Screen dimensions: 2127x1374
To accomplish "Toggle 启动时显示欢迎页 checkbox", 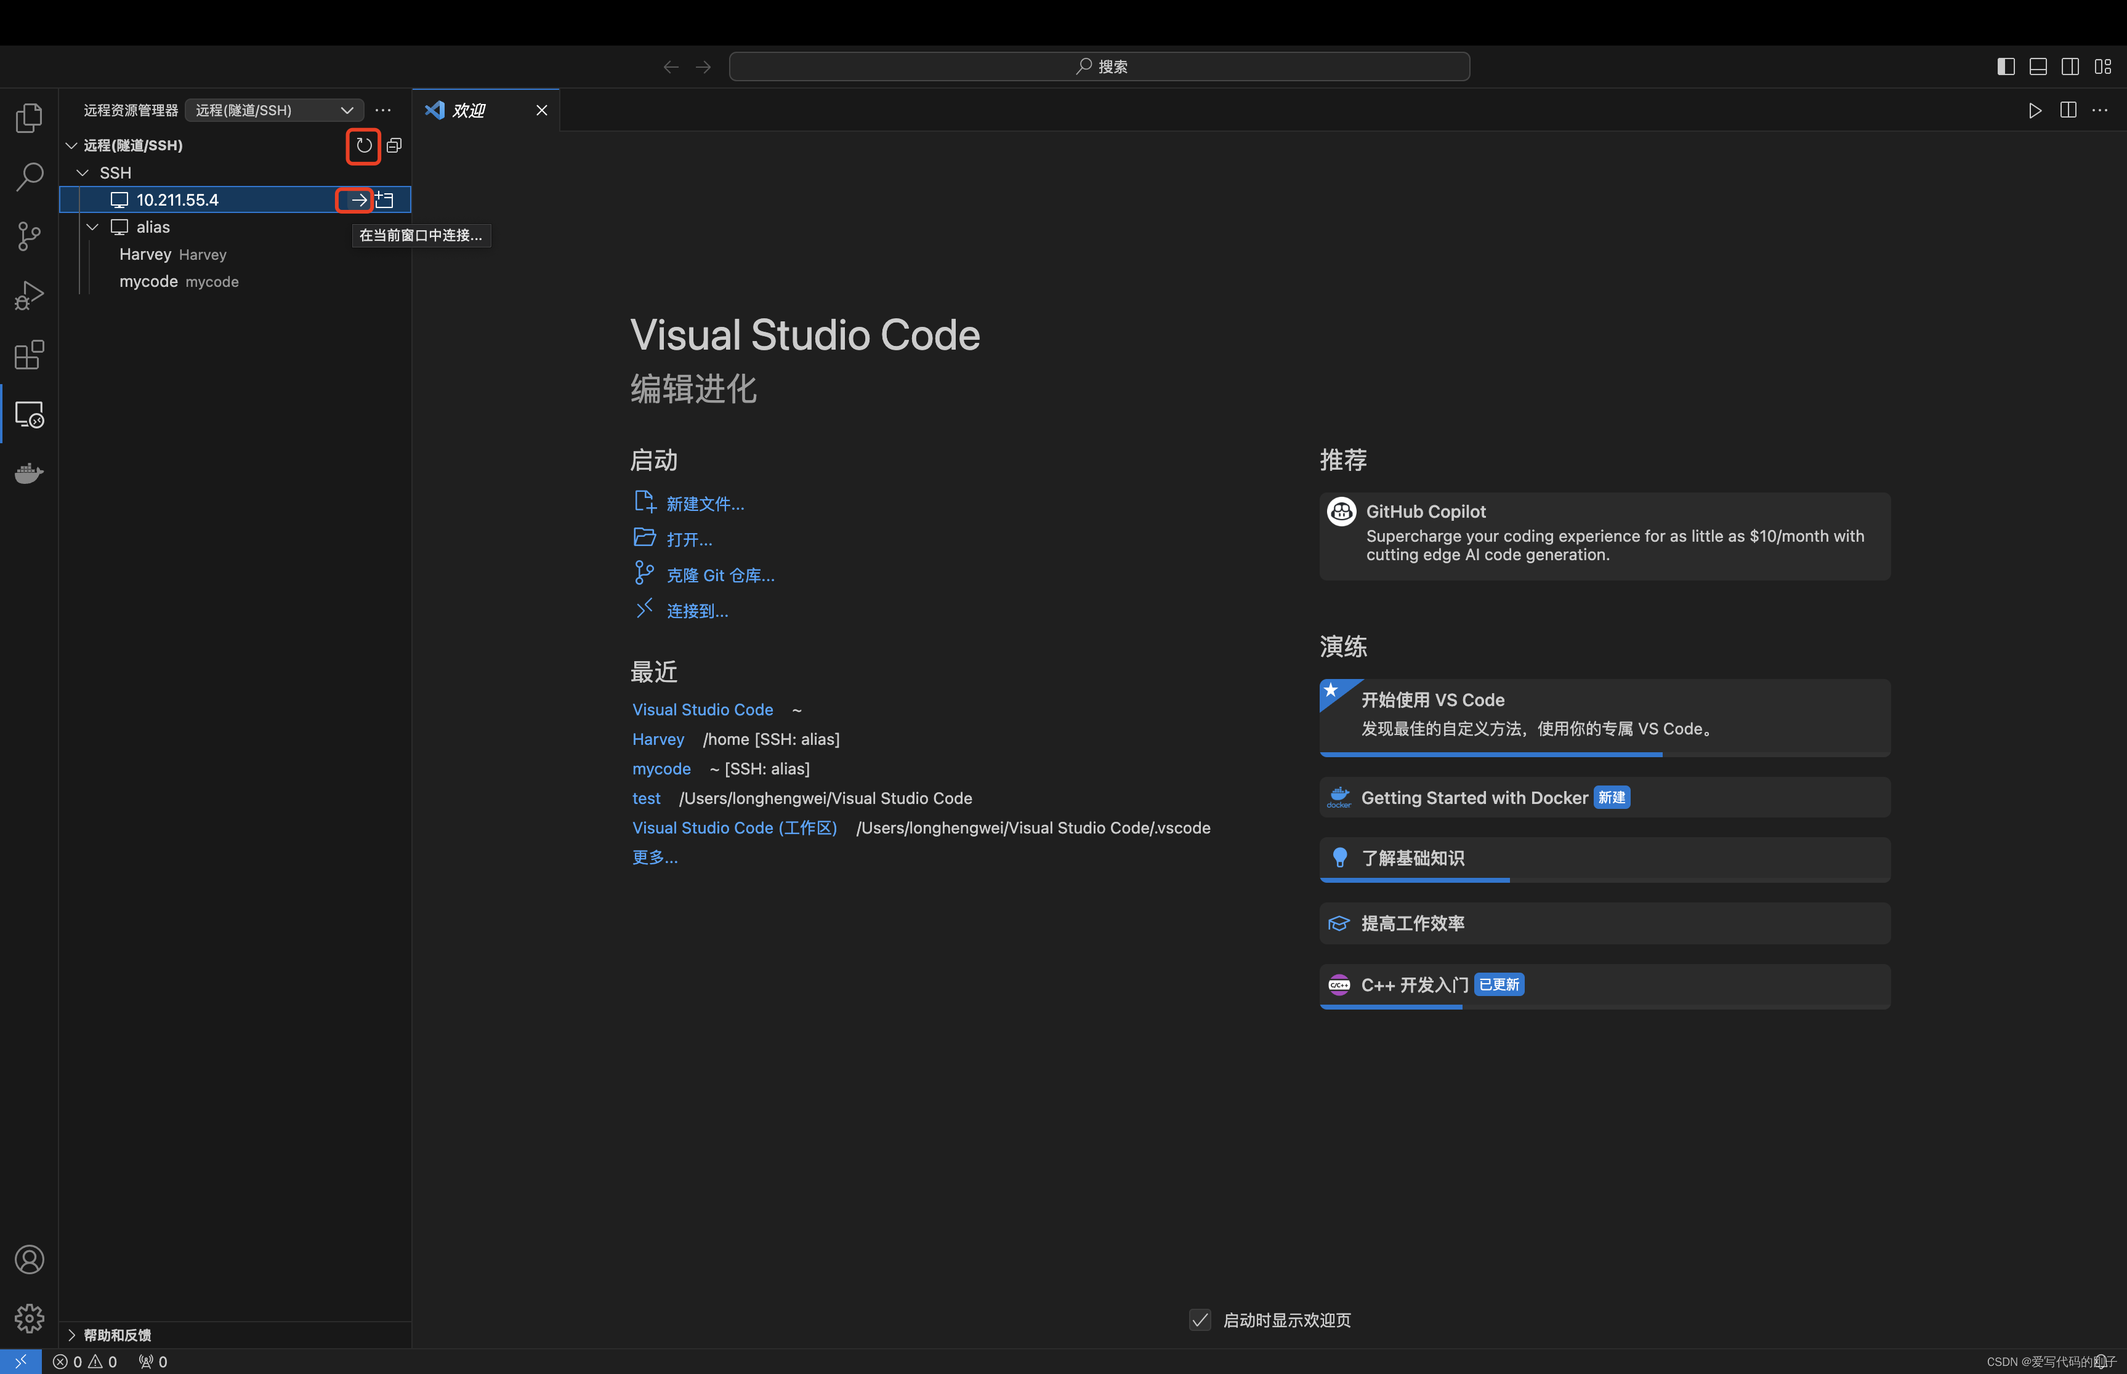I will coord(1200,1320).
